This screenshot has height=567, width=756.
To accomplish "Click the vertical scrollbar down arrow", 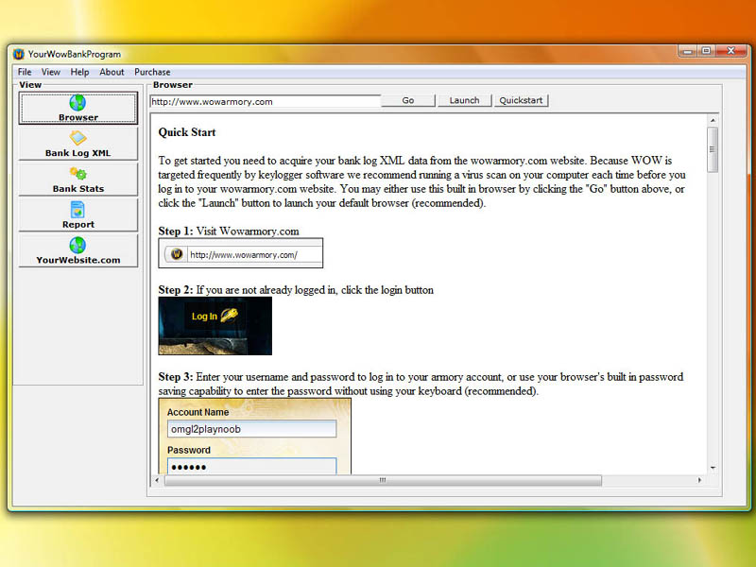I will pos(713,468).
